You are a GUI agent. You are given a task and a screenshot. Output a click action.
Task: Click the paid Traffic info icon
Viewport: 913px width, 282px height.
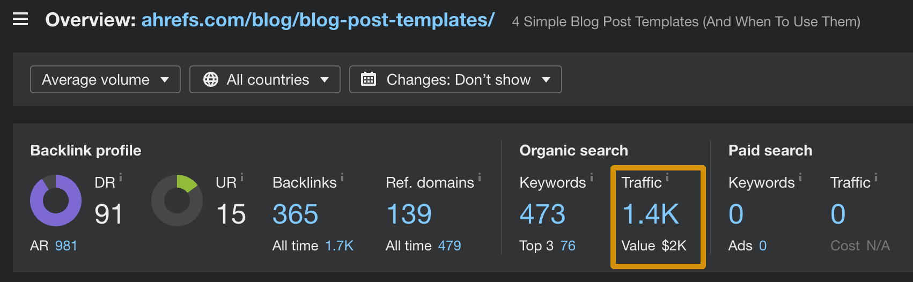876,176
